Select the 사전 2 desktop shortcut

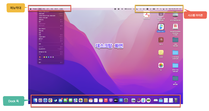[161, 41]
